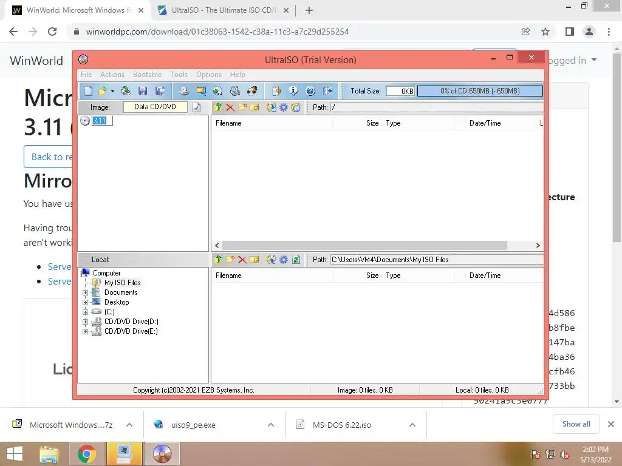Open the Help menu in UltraISO
Viewport: 622px width, 466px height.
[x=238, y=75]
